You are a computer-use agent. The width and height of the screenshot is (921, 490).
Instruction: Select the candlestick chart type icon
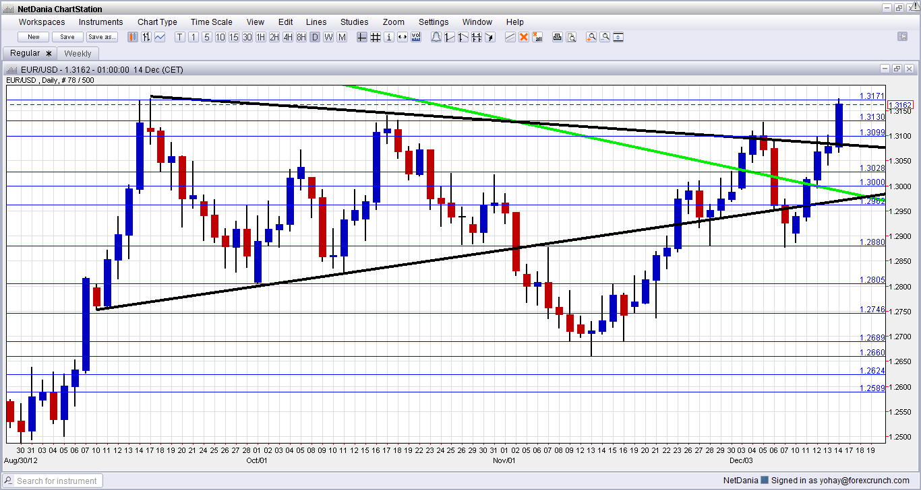(x=133, y=37)
